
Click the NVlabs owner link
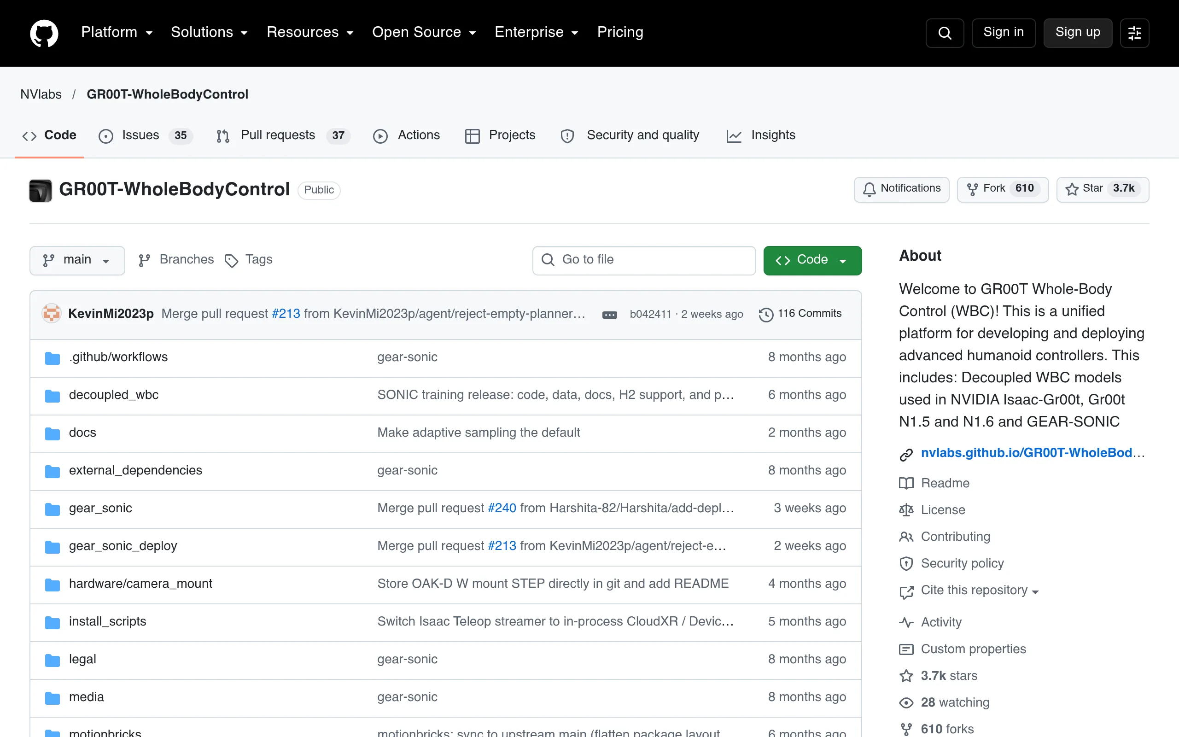pyautogui.click(x=41, y=94)
